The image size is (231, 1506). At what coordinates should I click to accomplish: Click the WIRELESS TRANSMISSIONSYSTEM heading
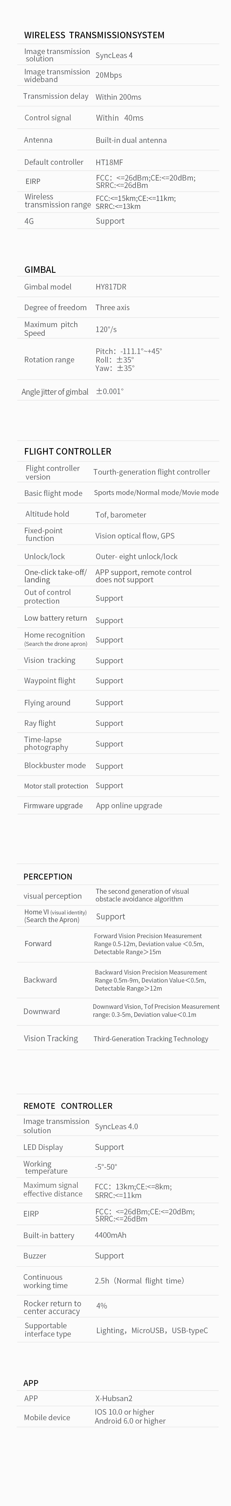(94, 35)
